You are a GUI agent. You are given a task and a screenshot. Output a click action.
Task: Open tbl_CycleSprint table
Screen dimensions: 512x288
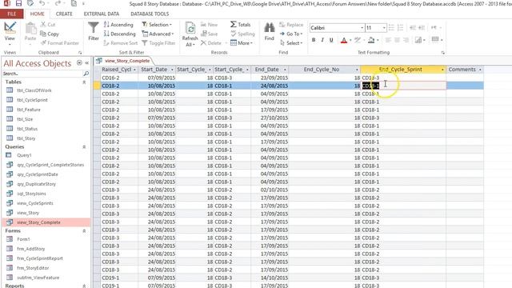[x=32, y=100]
